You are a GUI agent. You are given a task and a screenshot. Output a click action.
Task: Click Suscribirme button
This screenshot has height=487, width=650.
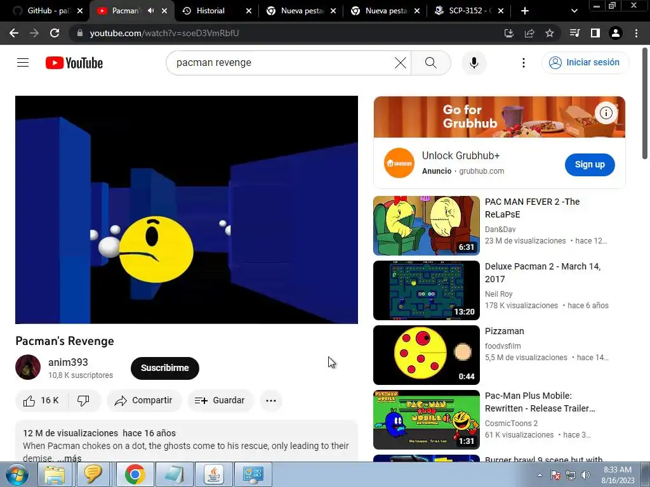(x=165, y=368)
